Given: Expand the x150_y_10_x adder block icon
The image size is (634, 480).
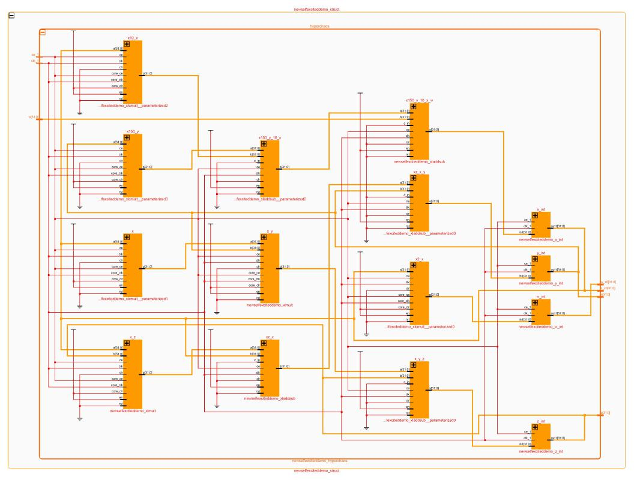Looking at the screenshot, I should point(263,145).
